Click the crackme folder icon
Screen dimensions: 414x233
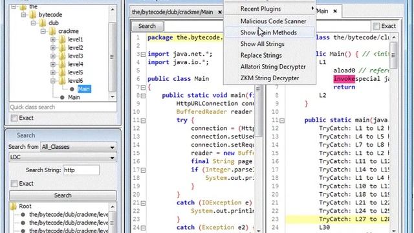pyautogui.click(x=52, y=31)
